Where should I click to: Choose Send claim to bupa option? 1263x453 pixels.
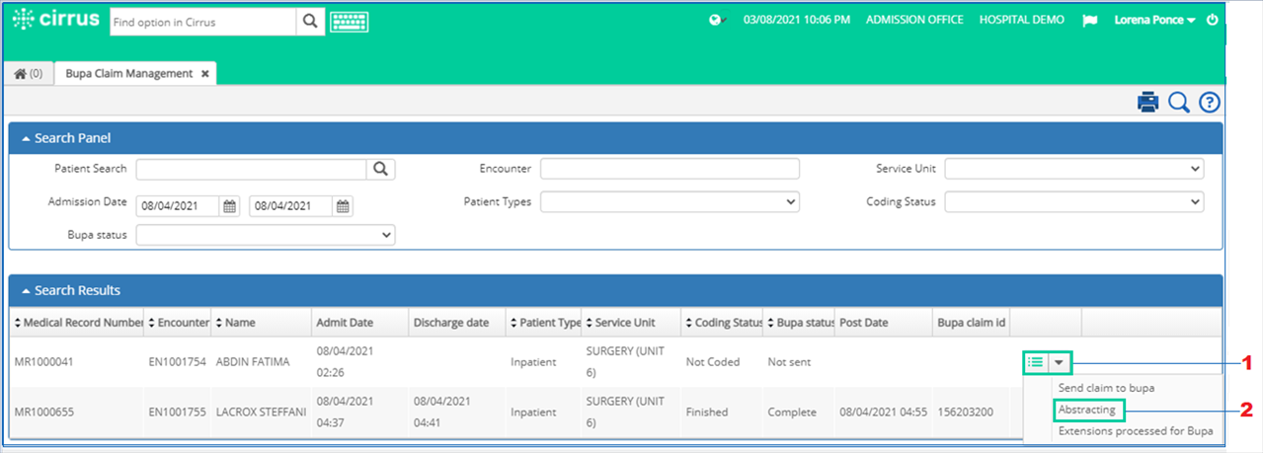(1106, 388)
